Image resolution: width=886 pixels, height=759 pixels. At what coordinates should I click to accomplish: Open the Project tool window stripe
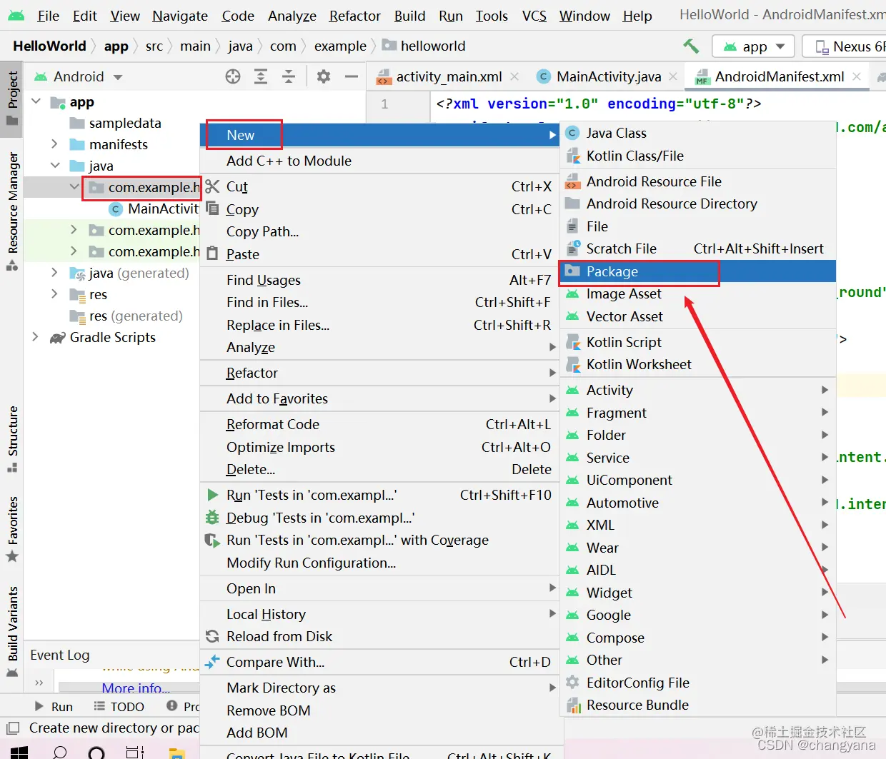point(12,98)
